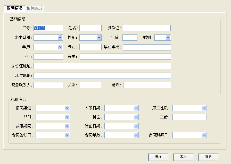
Task: Open the 婚姻 status dropdown
Action: (x=168, y=38)
